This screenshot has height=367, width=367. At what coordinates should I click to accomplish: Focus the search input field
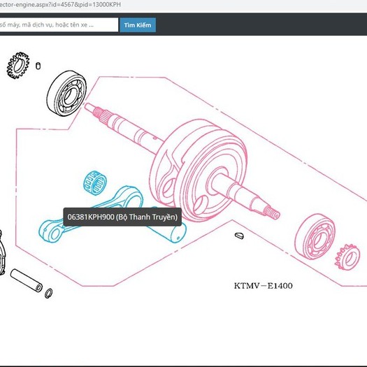(x=59, y=24)
